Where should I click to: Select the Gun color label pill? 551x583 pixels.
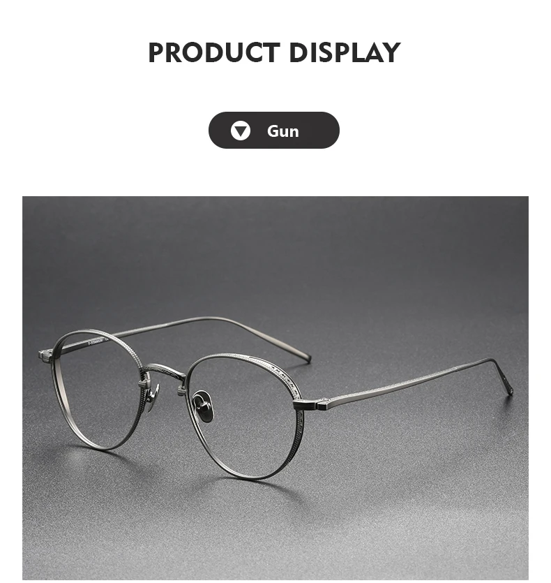274,131
